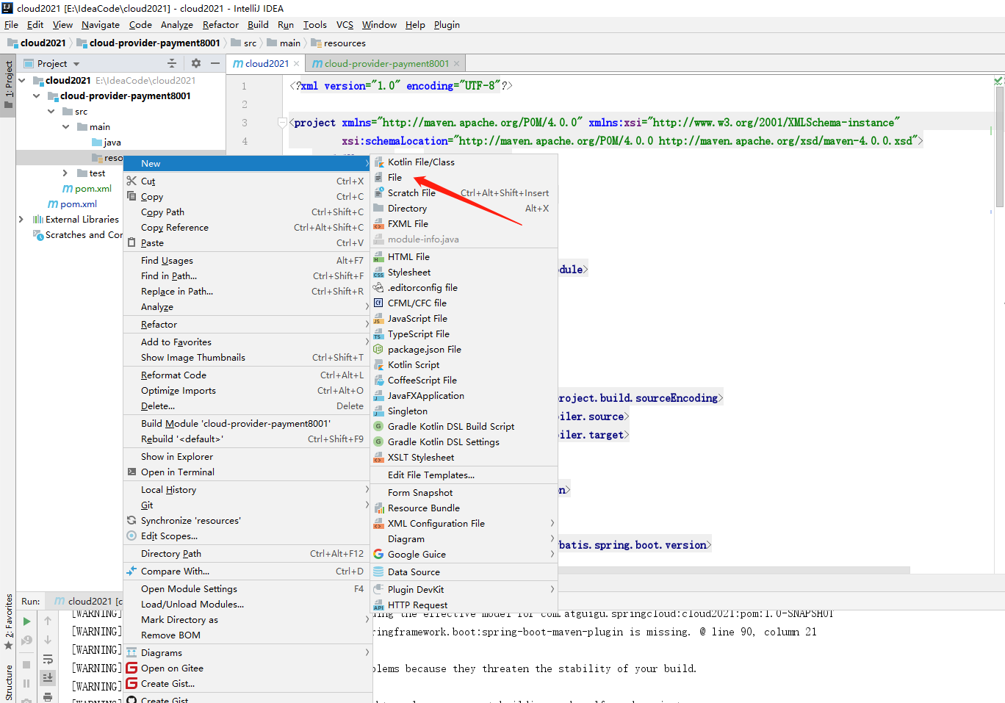This screenshot has width=1005, height=703.
Task: Open the Refactor menu in menu bar
Action: (220, 24)
